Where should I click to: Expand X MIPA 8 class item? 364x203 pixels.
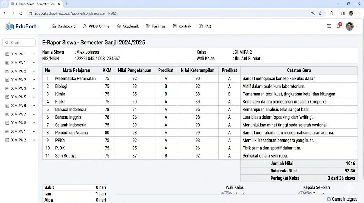tap(34, 123)
